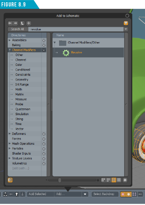Collapse the Channel Modifiers directory
145x205 pixels.
point(9,50)
